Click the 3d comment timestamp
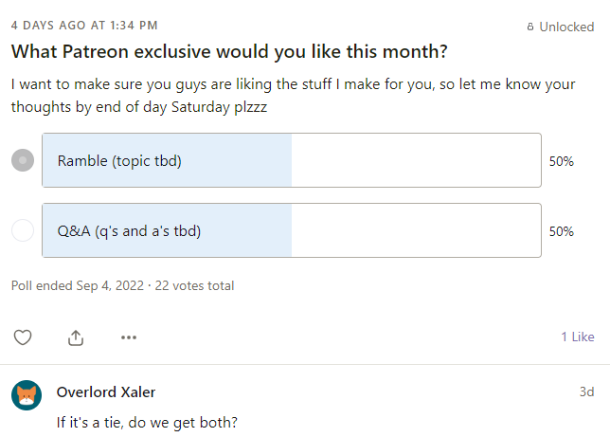Viewport: 610px width, 437px height. (x=586, y=391)
